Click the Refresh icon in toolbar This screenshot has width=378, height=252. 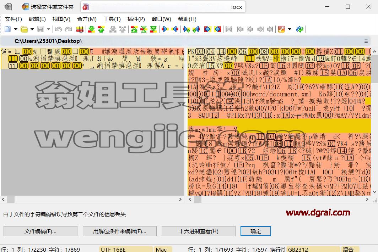click(x=299, y=29)
